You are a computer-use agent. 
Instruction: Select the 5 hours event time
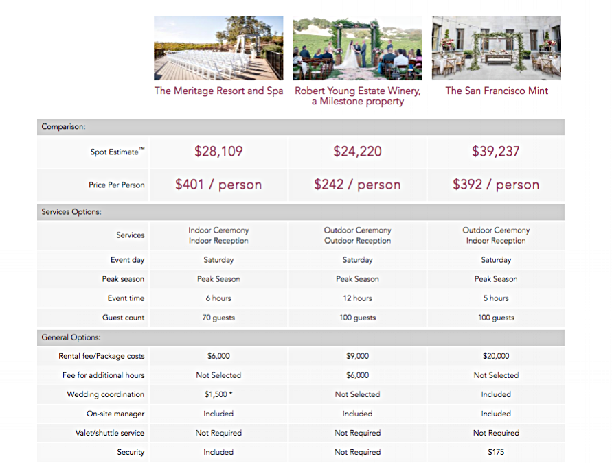point(496,298)
